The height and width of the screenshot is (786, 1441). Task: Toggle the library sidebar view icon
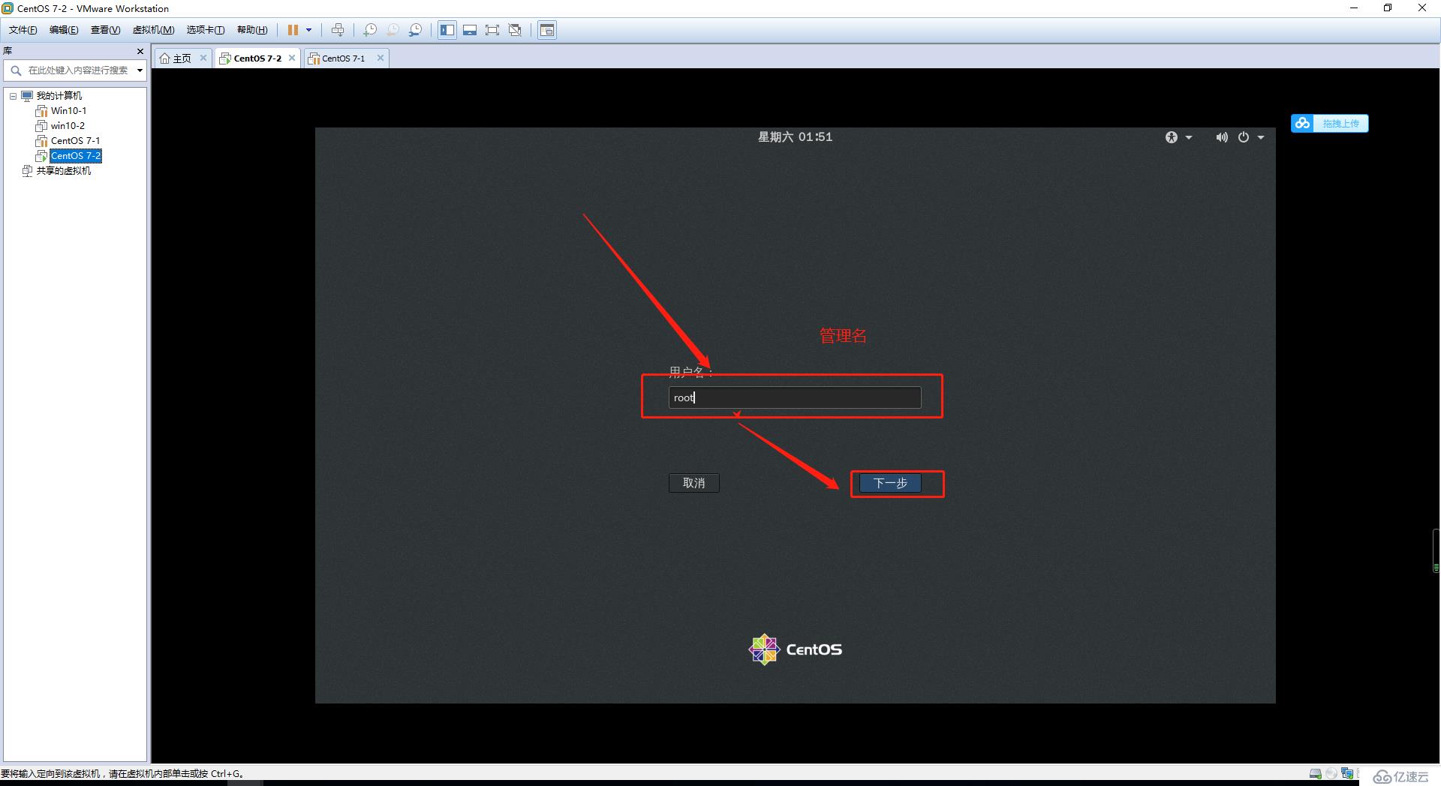[x=447, y=30]
